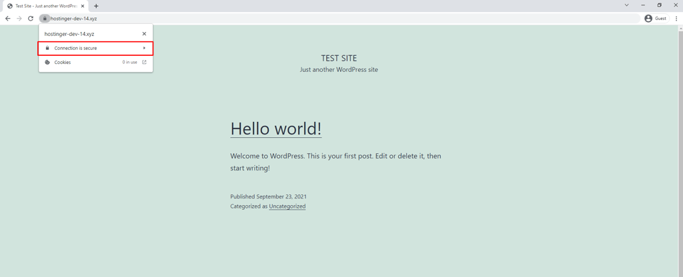Click the vertical page scrollbar
This screenshot has width=683, height=277.
[680, 150]
